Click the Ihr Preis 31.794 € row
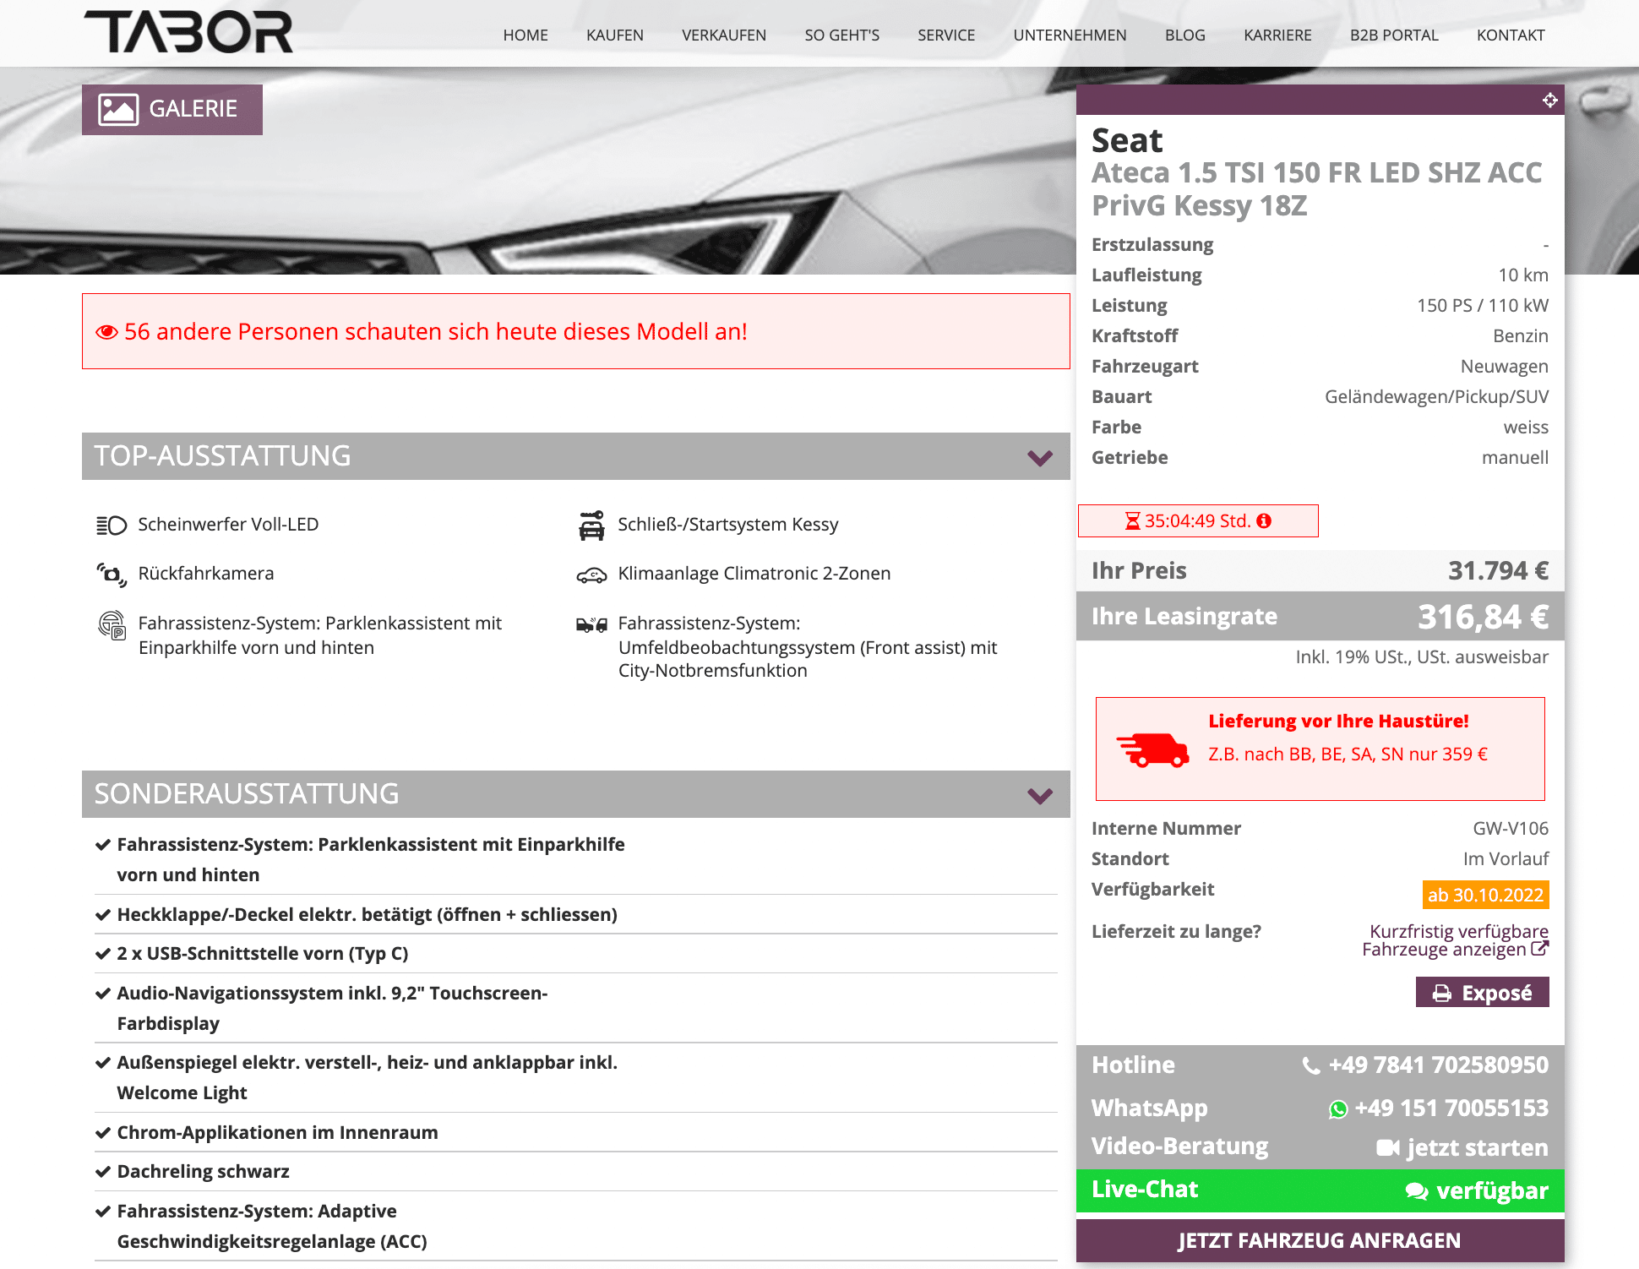The image size is (1639, 1269). [1320, 570]
